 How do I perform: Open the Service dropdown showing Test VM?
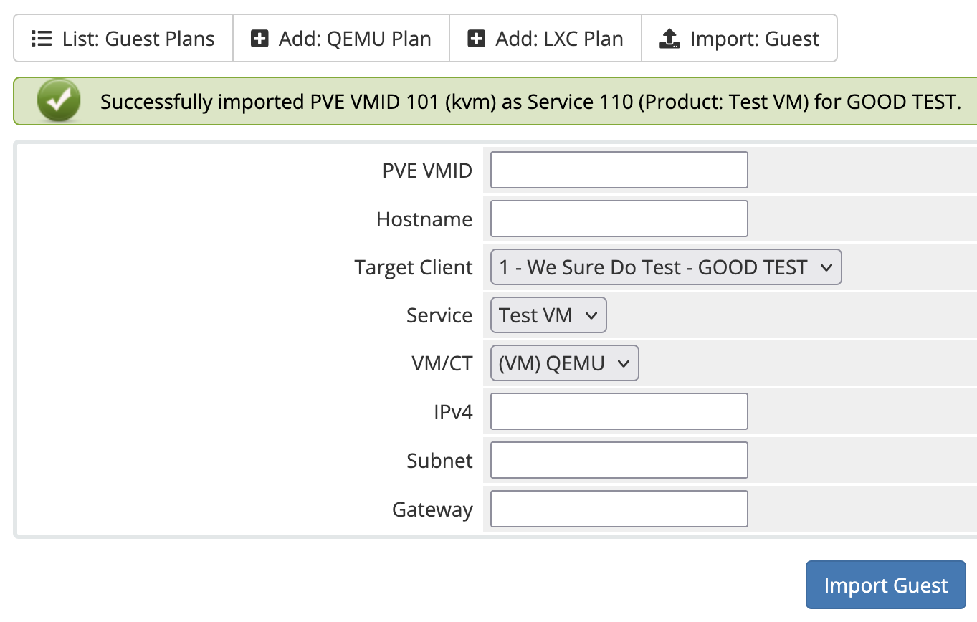point(548,315)
